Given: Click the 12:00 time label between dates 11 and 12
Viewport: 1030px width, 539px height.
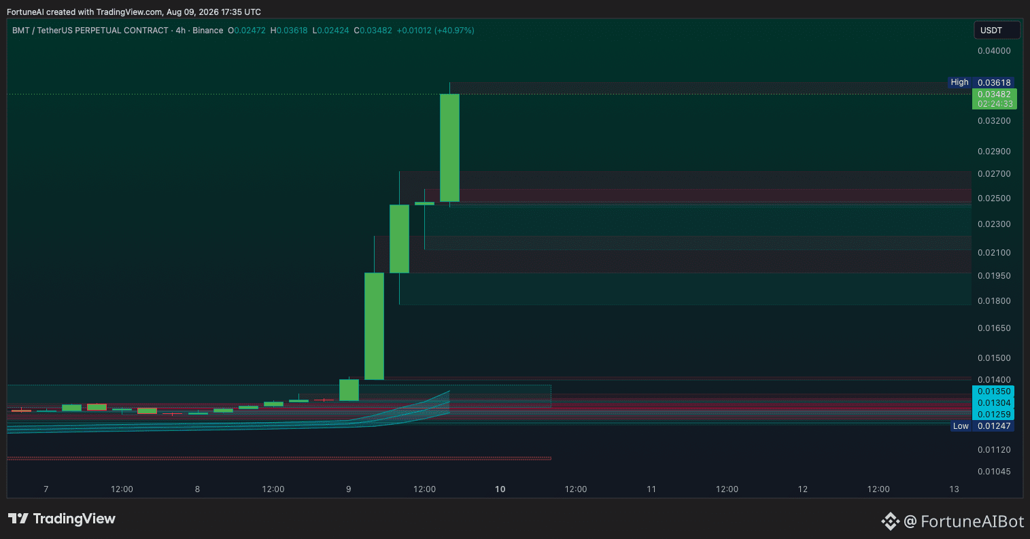Looking at the screenshot, I should 727,489.
